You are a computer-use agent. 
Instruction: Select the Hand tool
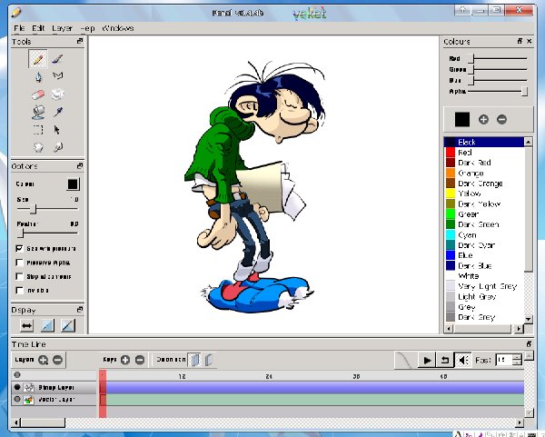point(38,147)
